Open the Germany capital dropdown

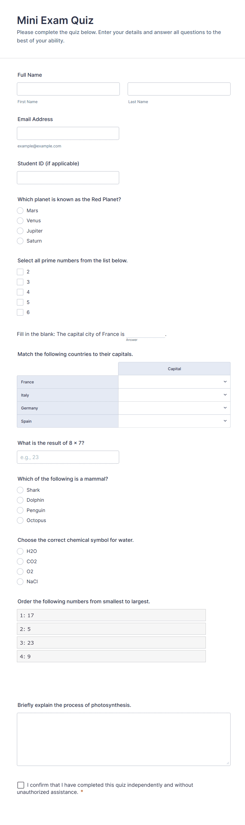(x=174, y=408)
